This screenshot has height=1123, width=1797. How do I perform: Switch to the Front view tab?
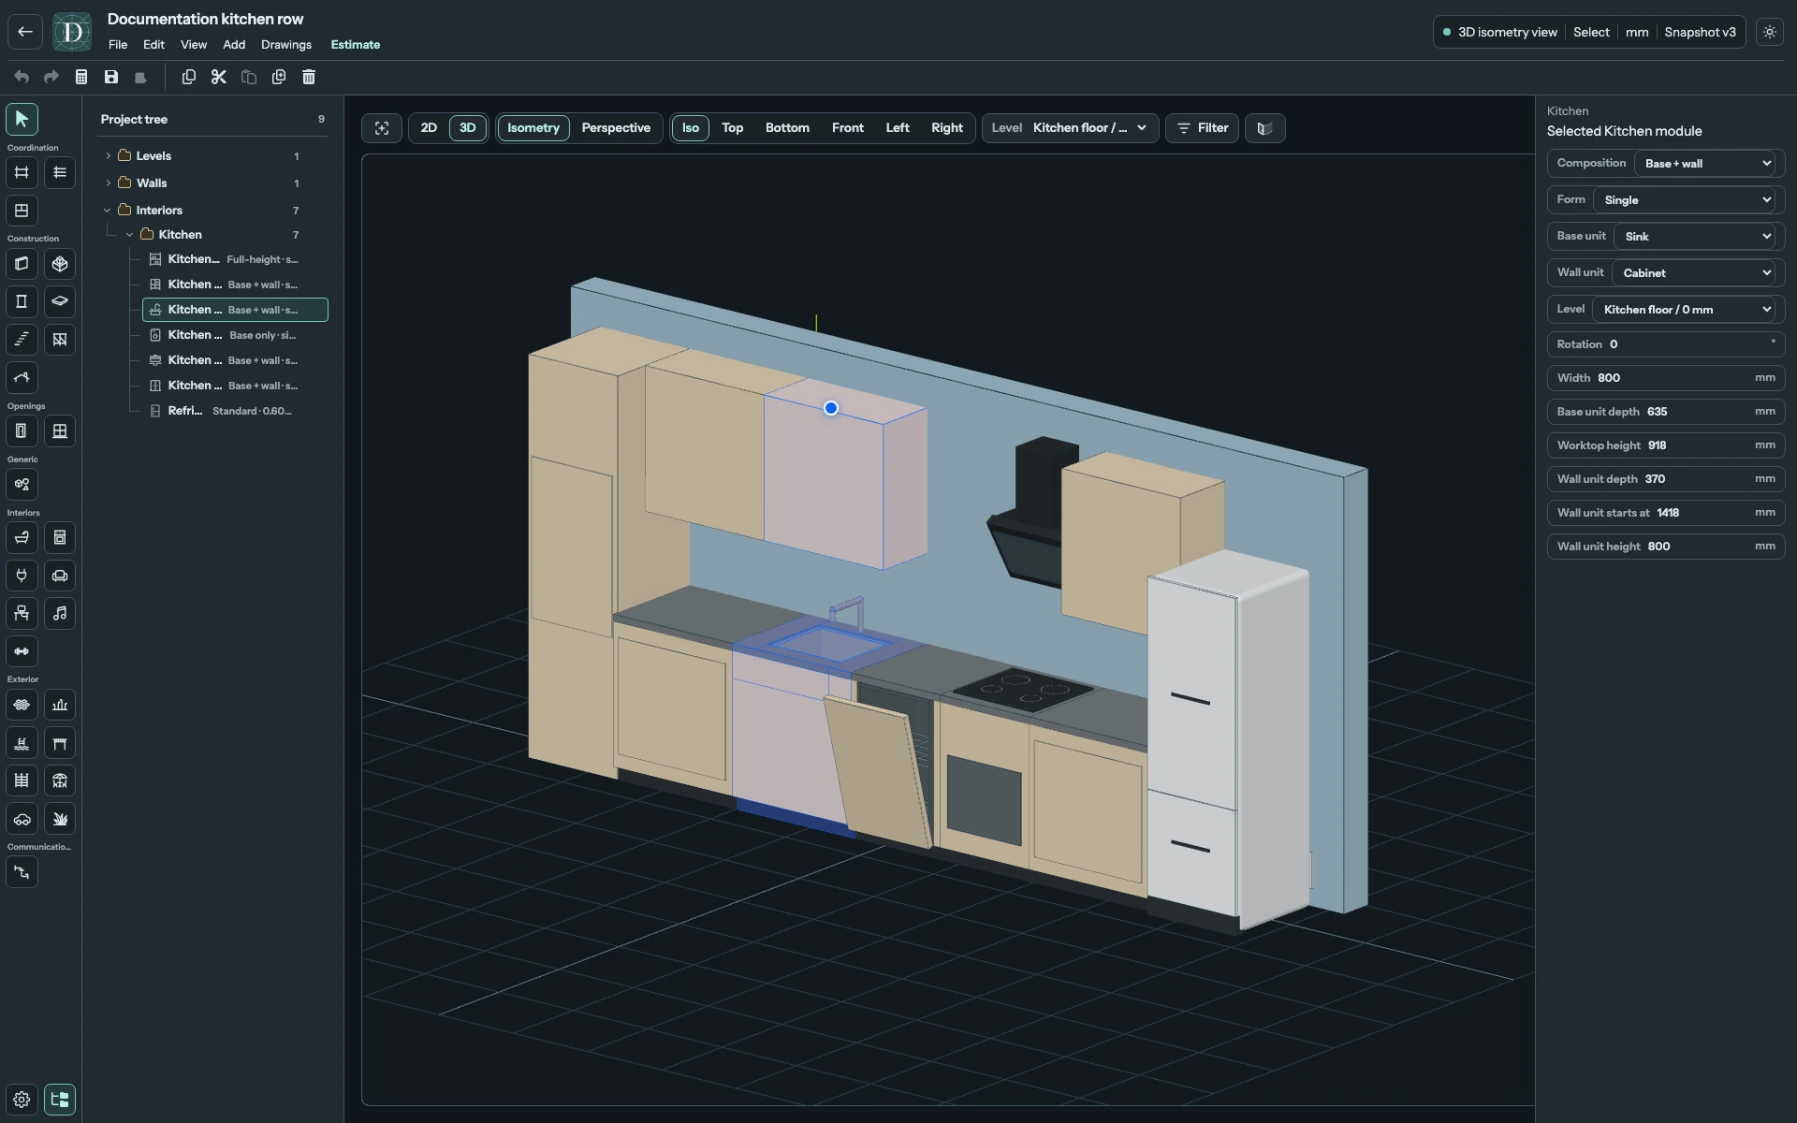pos(848,128)
